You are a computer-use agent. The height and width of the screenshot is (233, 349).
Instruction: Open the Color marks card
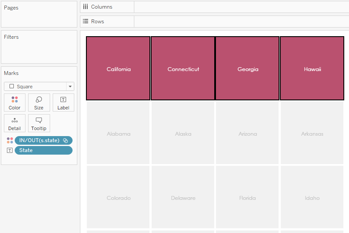click(x=15, y=103)
